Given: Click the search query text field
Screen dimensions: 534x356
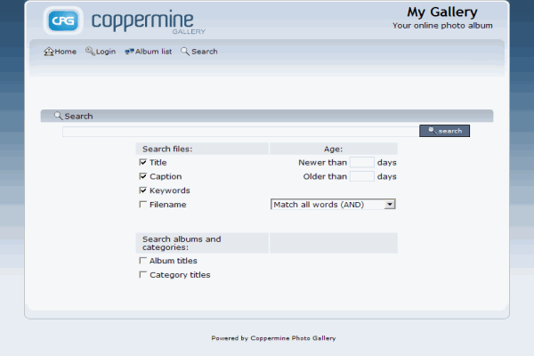Looking at the screenshot, I should click(x=240, y=131).
